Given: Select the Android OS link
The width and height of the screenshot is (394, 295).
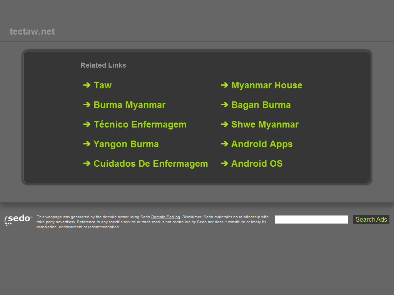Looking at the screenshot, I should (257, 164).
